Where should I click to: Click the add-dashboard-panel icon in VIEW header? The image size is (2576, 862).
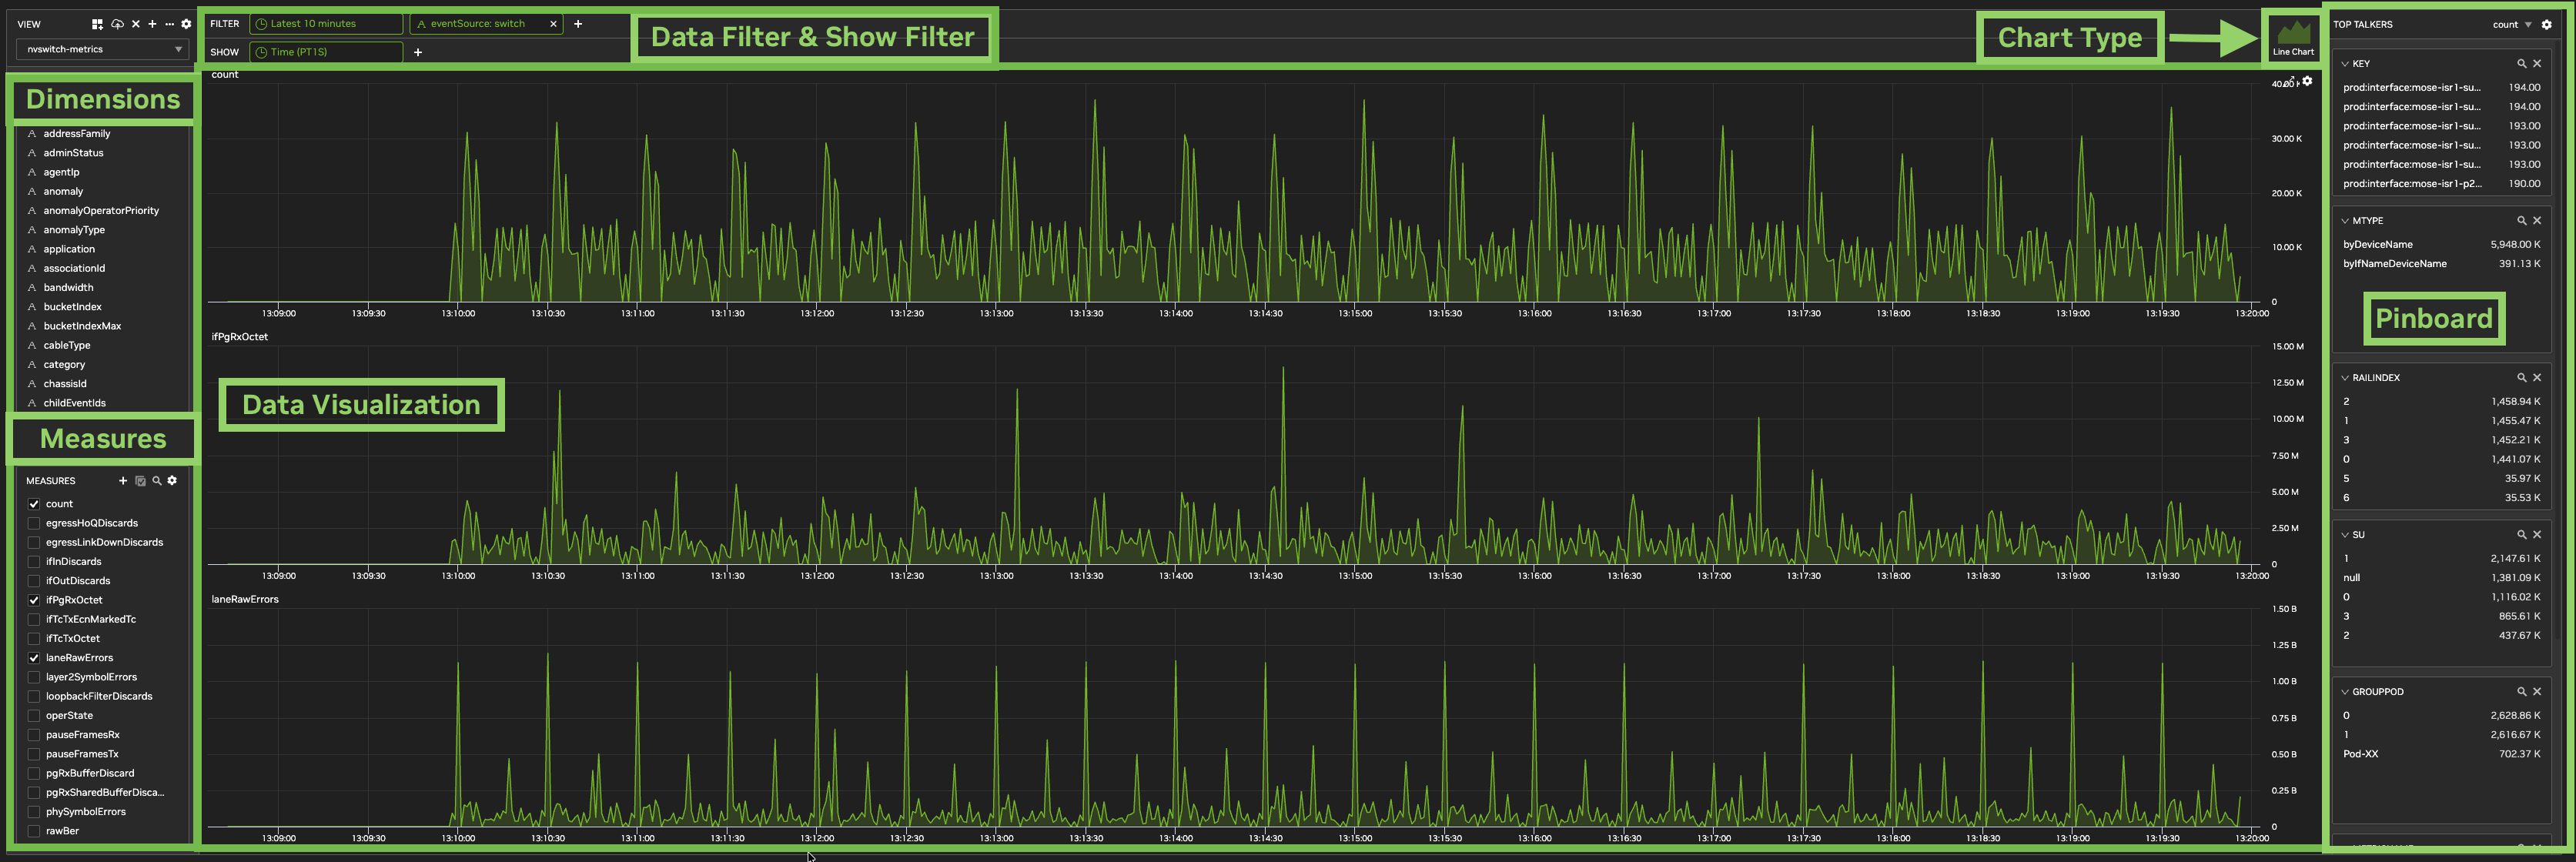(97, 24)
